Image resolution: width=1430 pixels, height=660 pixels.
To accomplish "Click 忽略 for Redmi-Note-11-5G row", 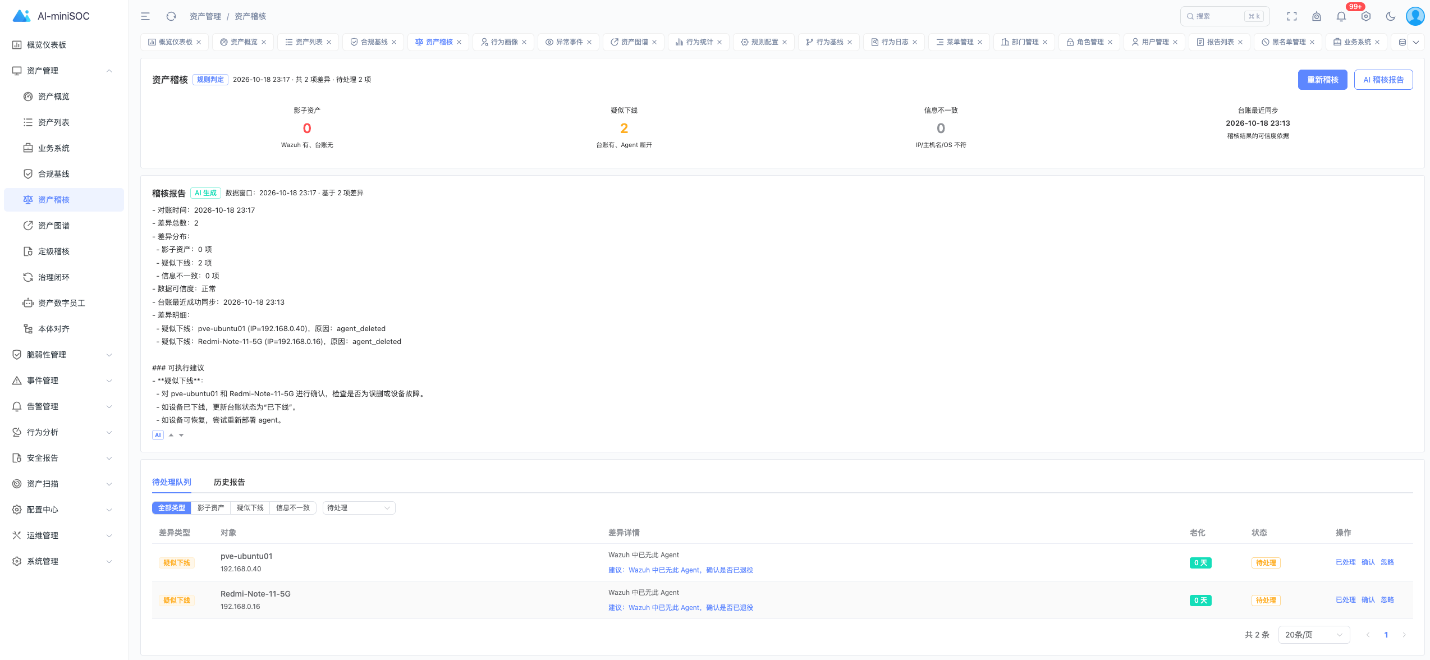I will click(1387, 600).
